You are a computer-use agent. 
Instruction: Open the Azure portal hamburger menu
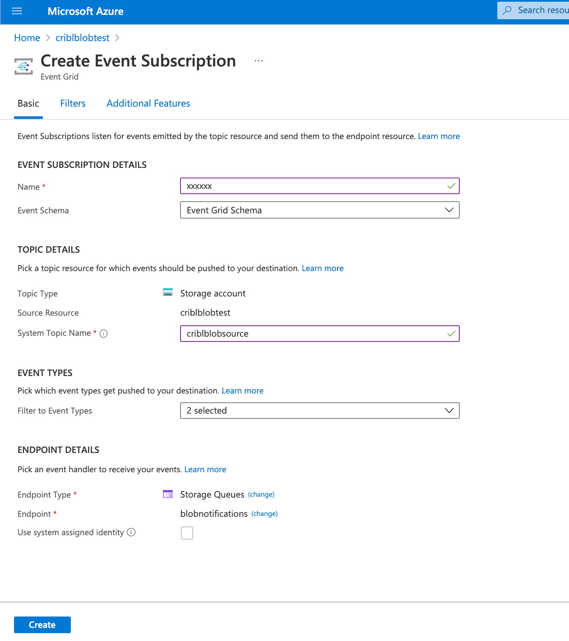click(x=17, y=11)
